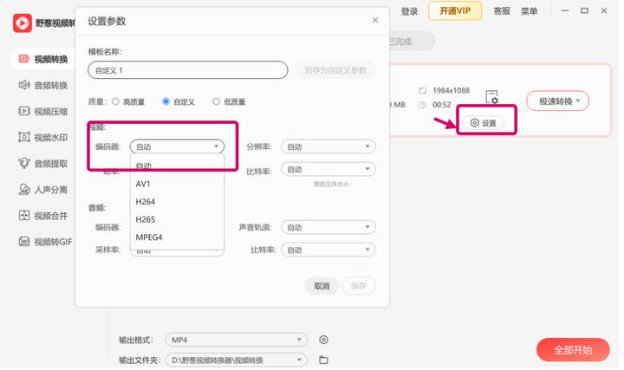This screenshot has width=624, height=370.
Task: Open the 输出格式 MP4 dropdown
Action: [237, 340]
